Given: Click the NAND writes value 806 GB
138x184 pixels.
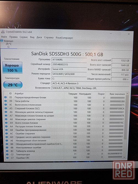Looking at the screenshot, I should [121, 70].
